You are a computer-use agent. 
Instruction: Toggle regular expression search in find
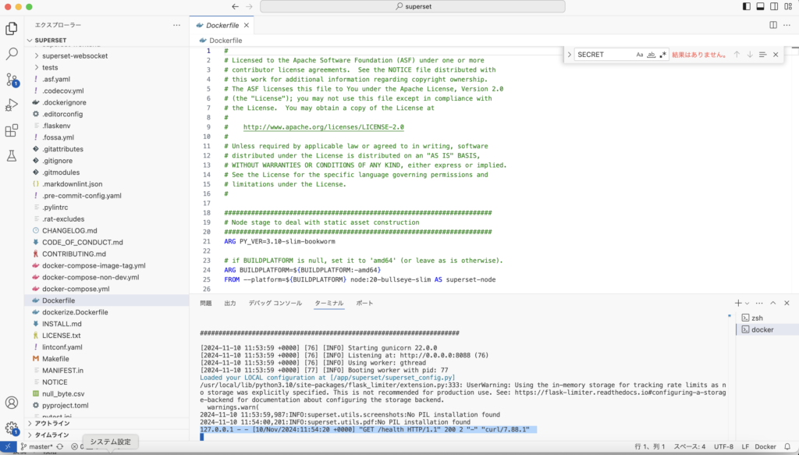coord(662,55)
